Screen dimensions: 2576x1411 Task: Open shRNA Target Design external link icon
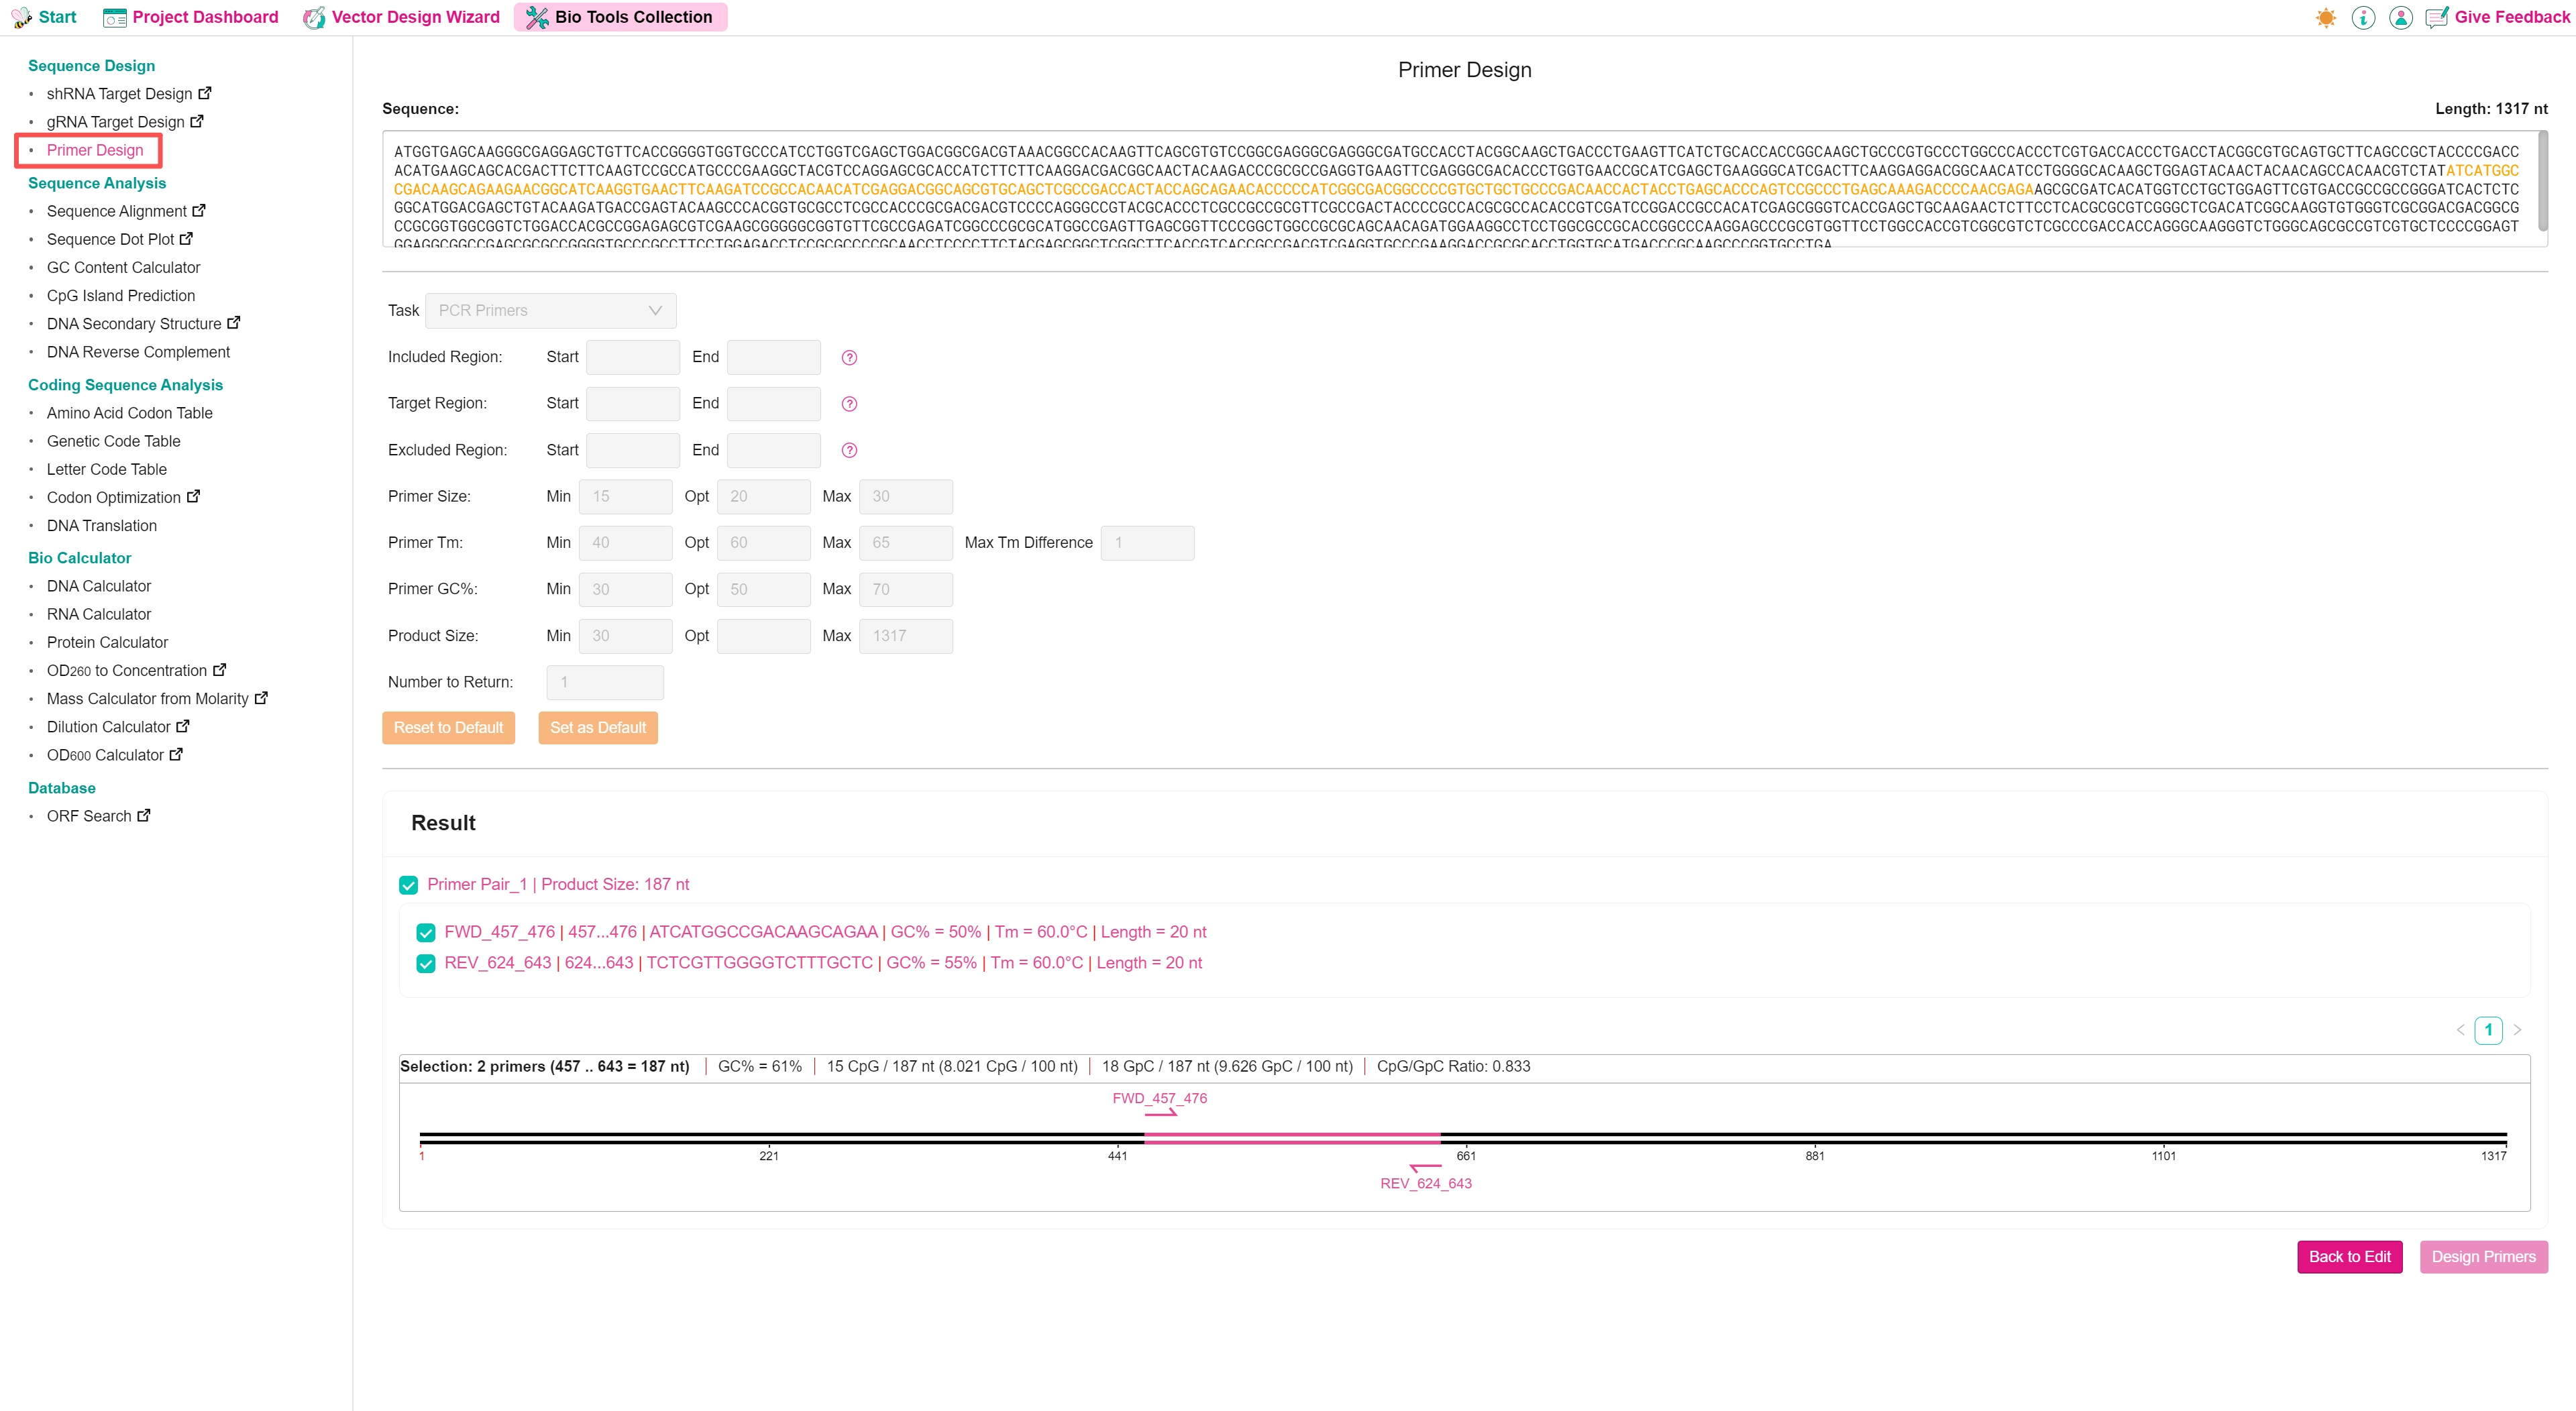coord(205,93)
